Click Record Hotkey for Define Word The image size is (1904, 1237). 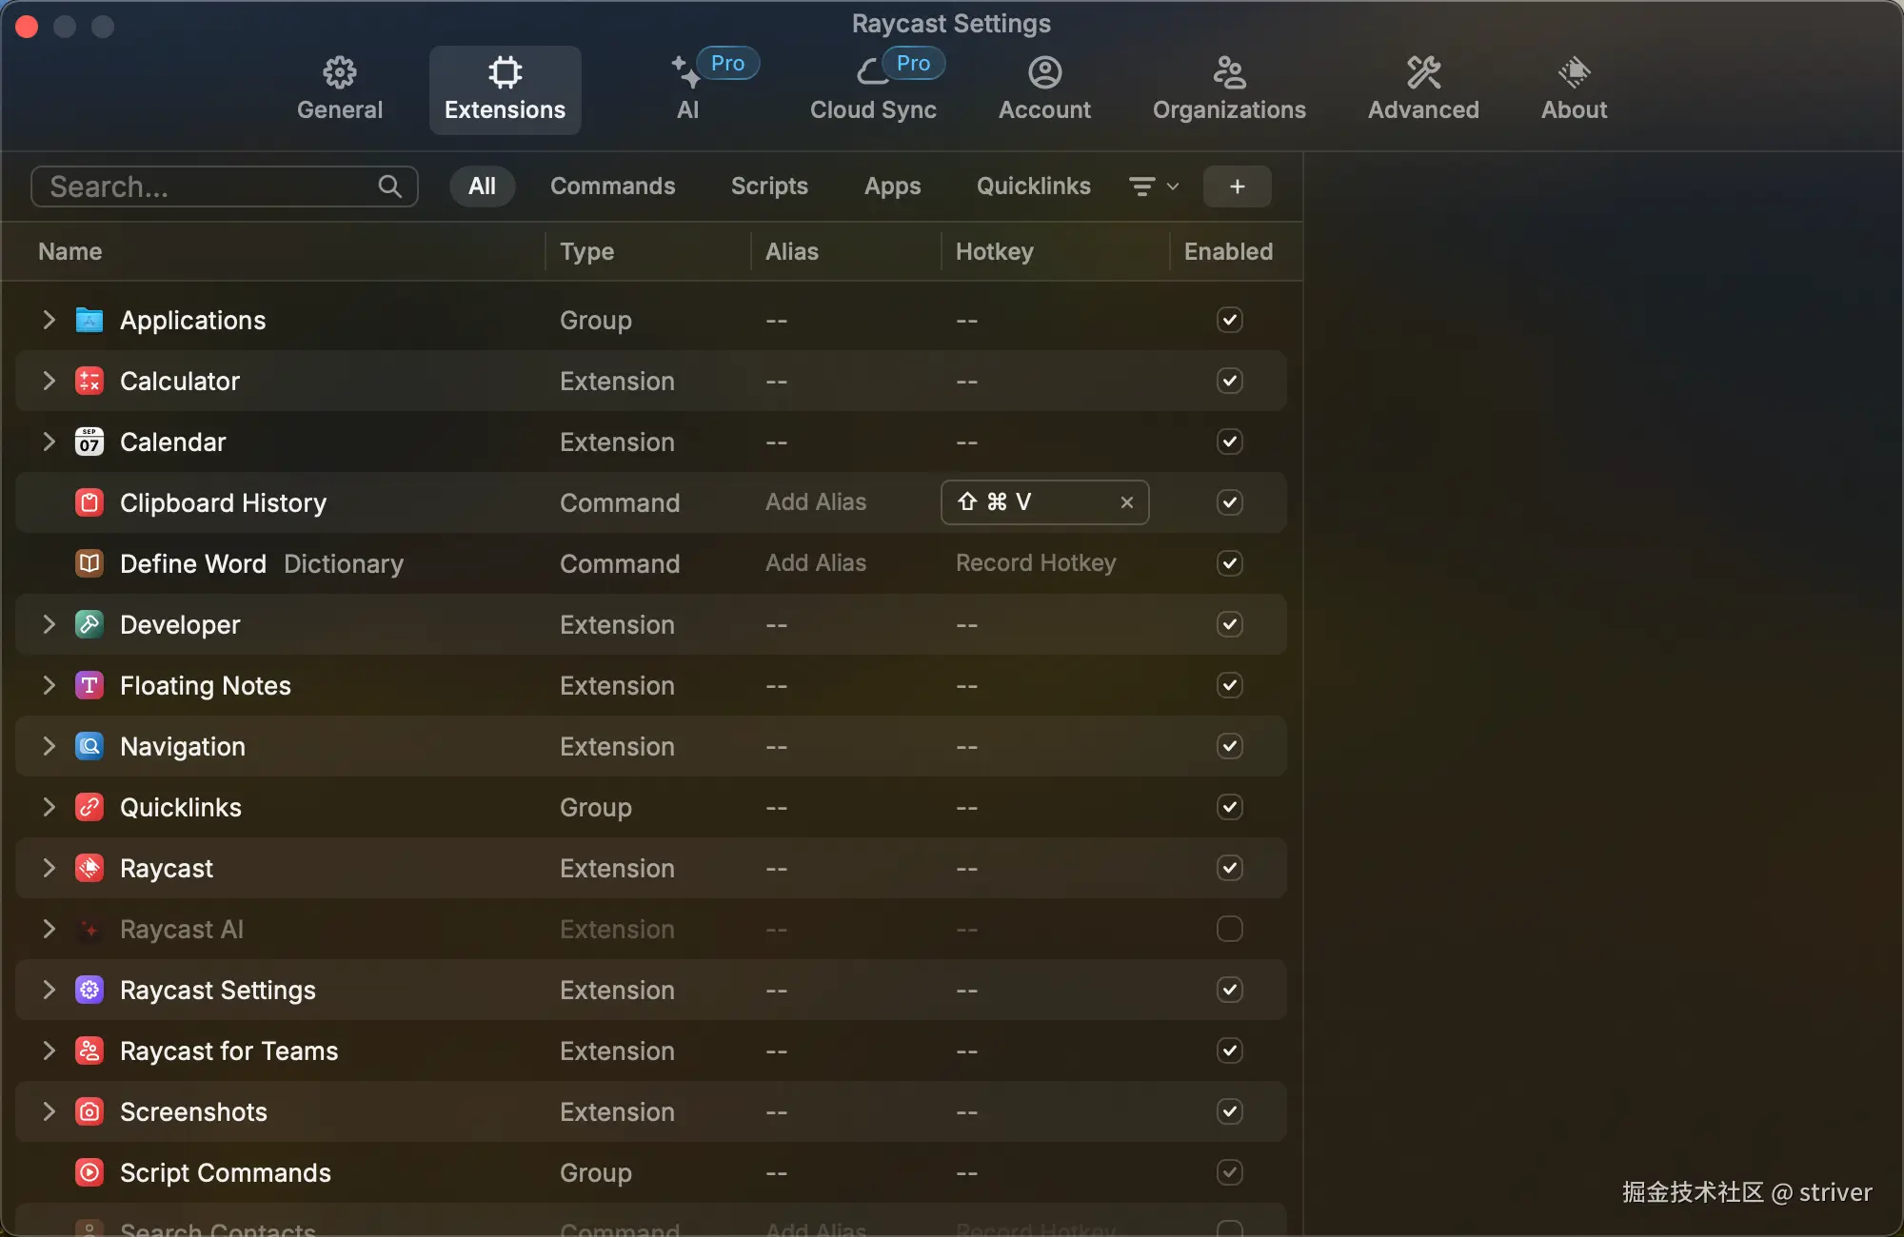[x=1035, y=563]
